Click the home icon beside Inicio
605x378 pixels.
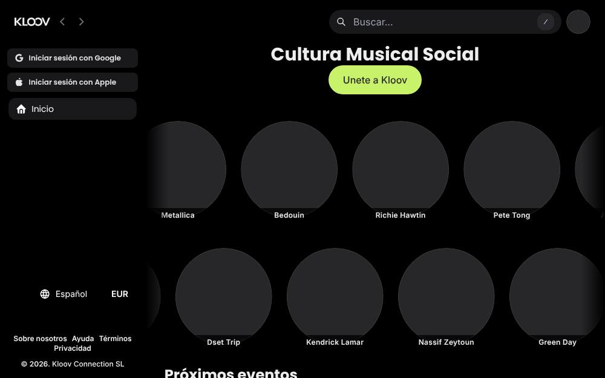tap(21, 109)
